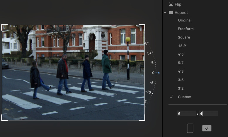
Task: Click the top-left crop corner handle
Action: (x=3, y=26)
